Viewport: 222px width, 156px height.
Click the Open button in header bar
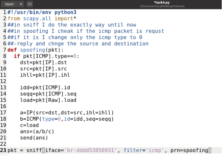[x=9, y=4]
